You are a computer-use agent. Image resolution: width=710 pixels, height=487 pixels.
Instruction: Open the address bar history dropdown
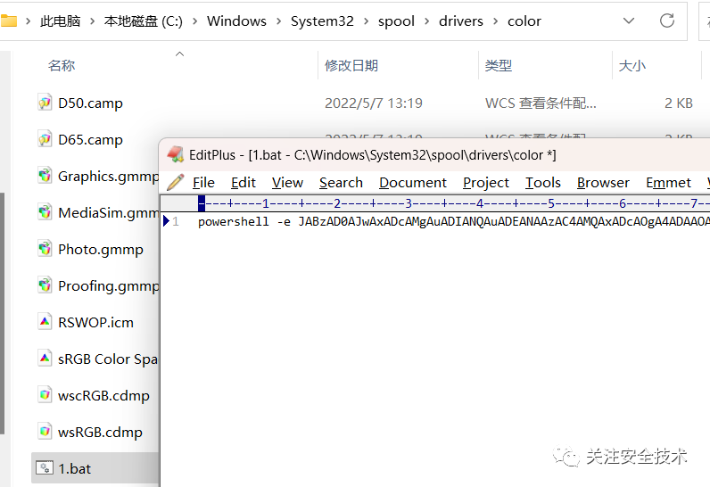pos(629,21)
